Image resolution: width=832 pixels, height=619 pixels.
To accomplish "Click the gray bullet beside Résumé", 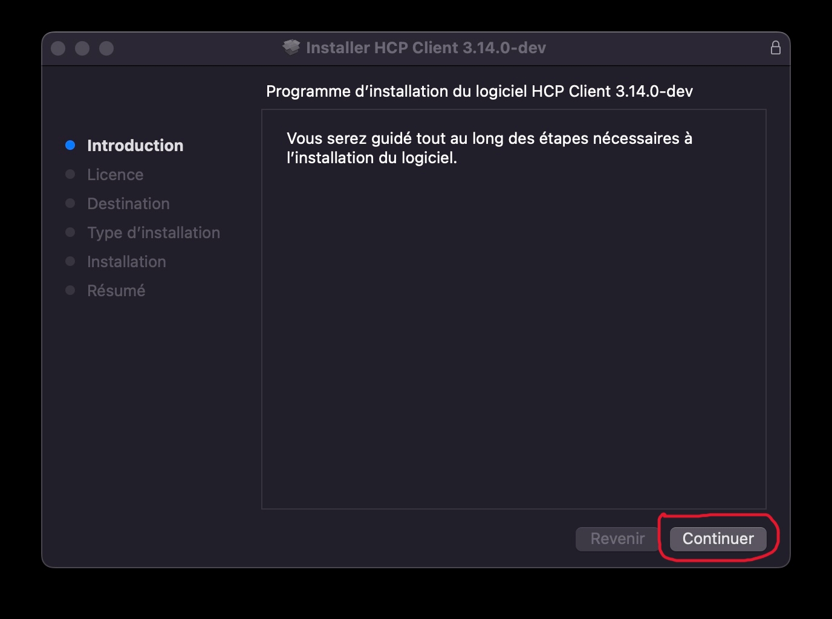I will (x=70, y=290).
